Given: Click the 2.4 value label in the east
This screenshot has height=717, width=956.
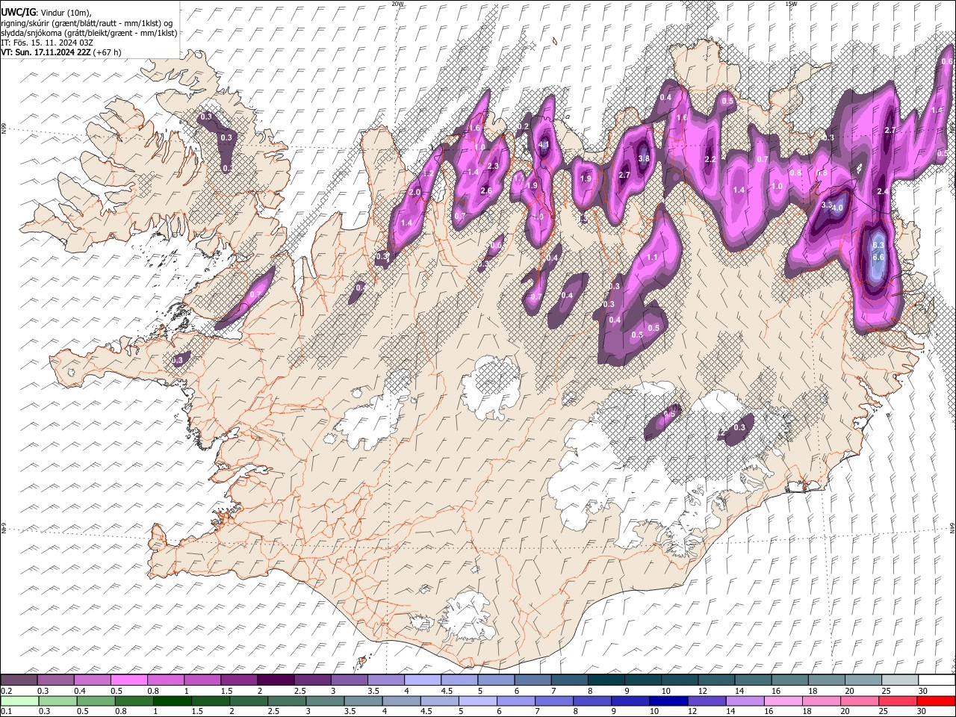Looking at the screenshot, I should coord(882,192).
